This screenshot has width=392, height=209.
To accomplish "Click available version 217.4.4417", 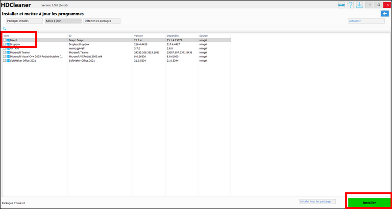I will (x=173, y=44).
